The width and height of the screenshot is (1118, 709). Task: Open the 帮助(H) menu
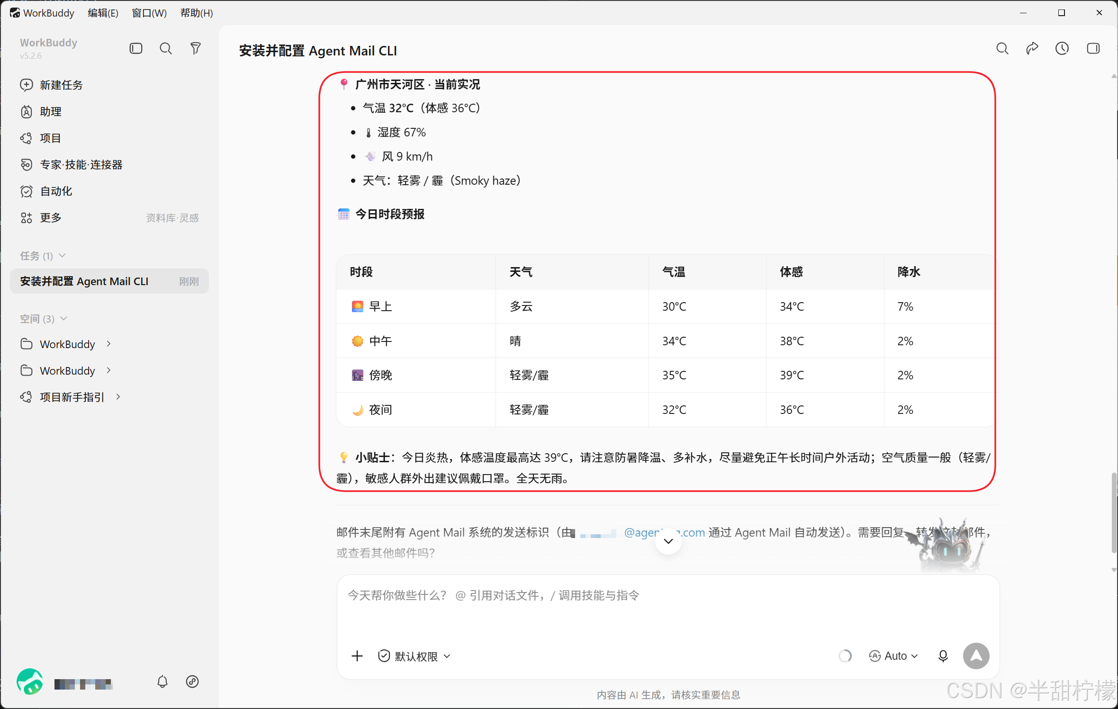(197, 13)
